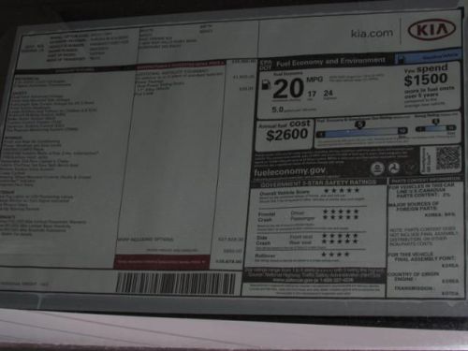Image resolution: width=468 pixels, height=351 pixels.
Task: Click the fuel pump icon beside 20 MPG
Action: click(x=265, y=84)
